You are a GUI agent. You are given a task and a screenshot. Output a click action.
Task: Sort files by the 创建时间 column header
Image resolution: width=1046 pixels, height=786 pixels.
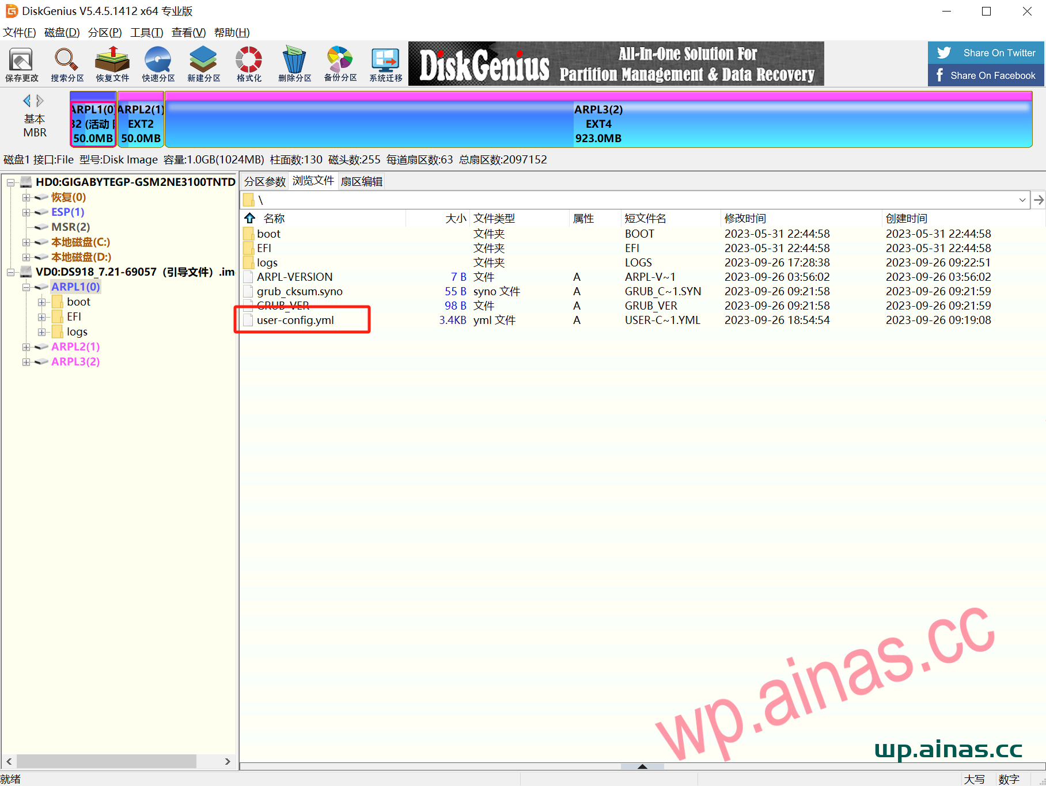[907, 218]
